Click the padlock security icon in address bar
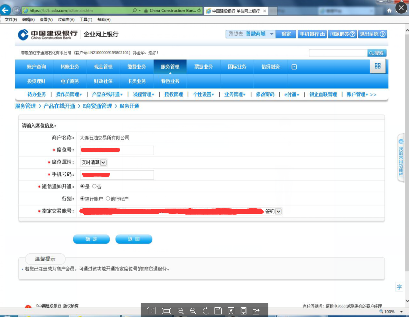The image size is (409, 317). [146, 10]
